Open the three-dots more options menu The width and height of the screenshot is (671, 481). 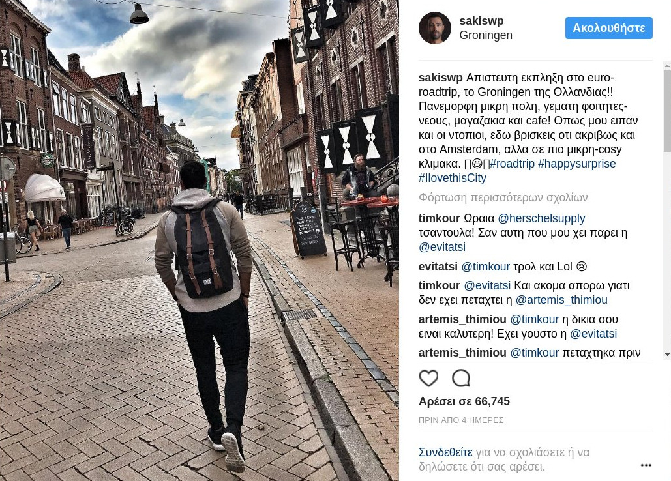click(646, 465)
